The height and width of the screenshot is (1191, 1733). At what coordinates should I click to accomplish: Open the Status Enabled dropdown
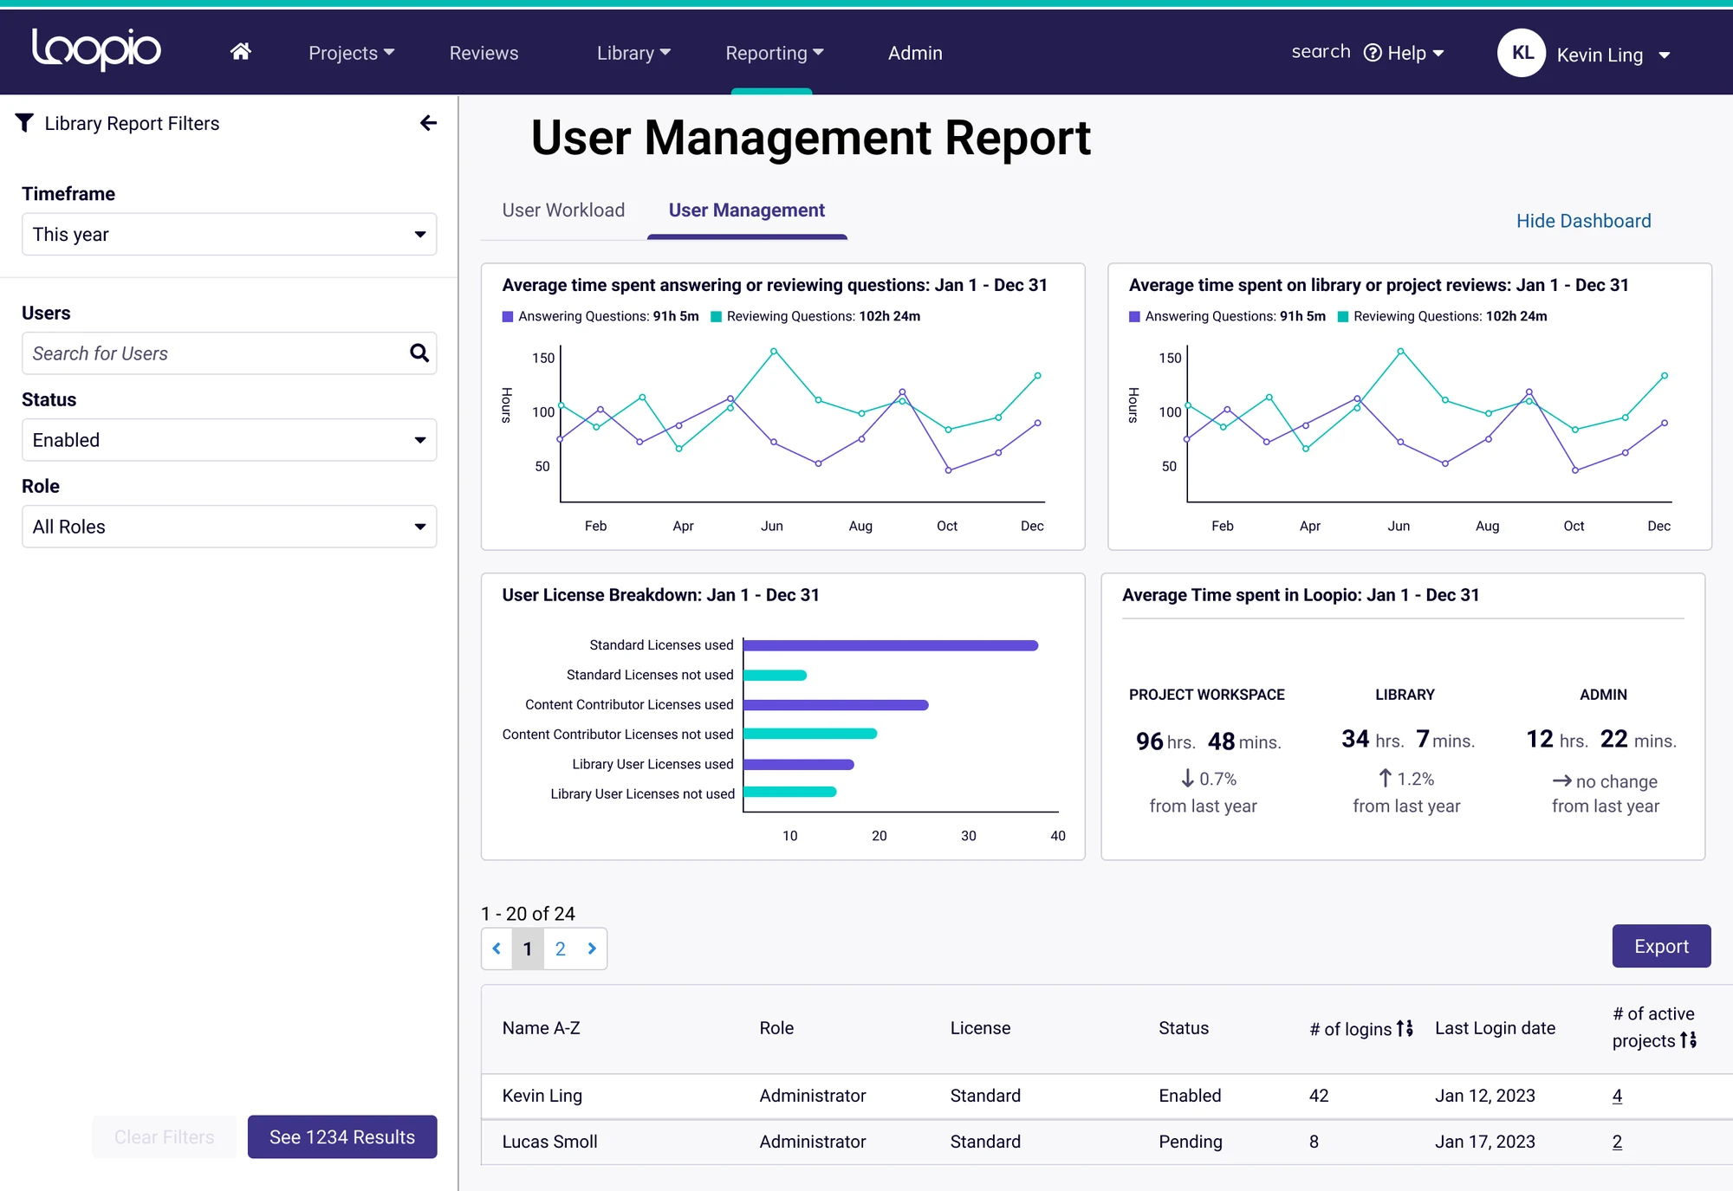(229, 440)
